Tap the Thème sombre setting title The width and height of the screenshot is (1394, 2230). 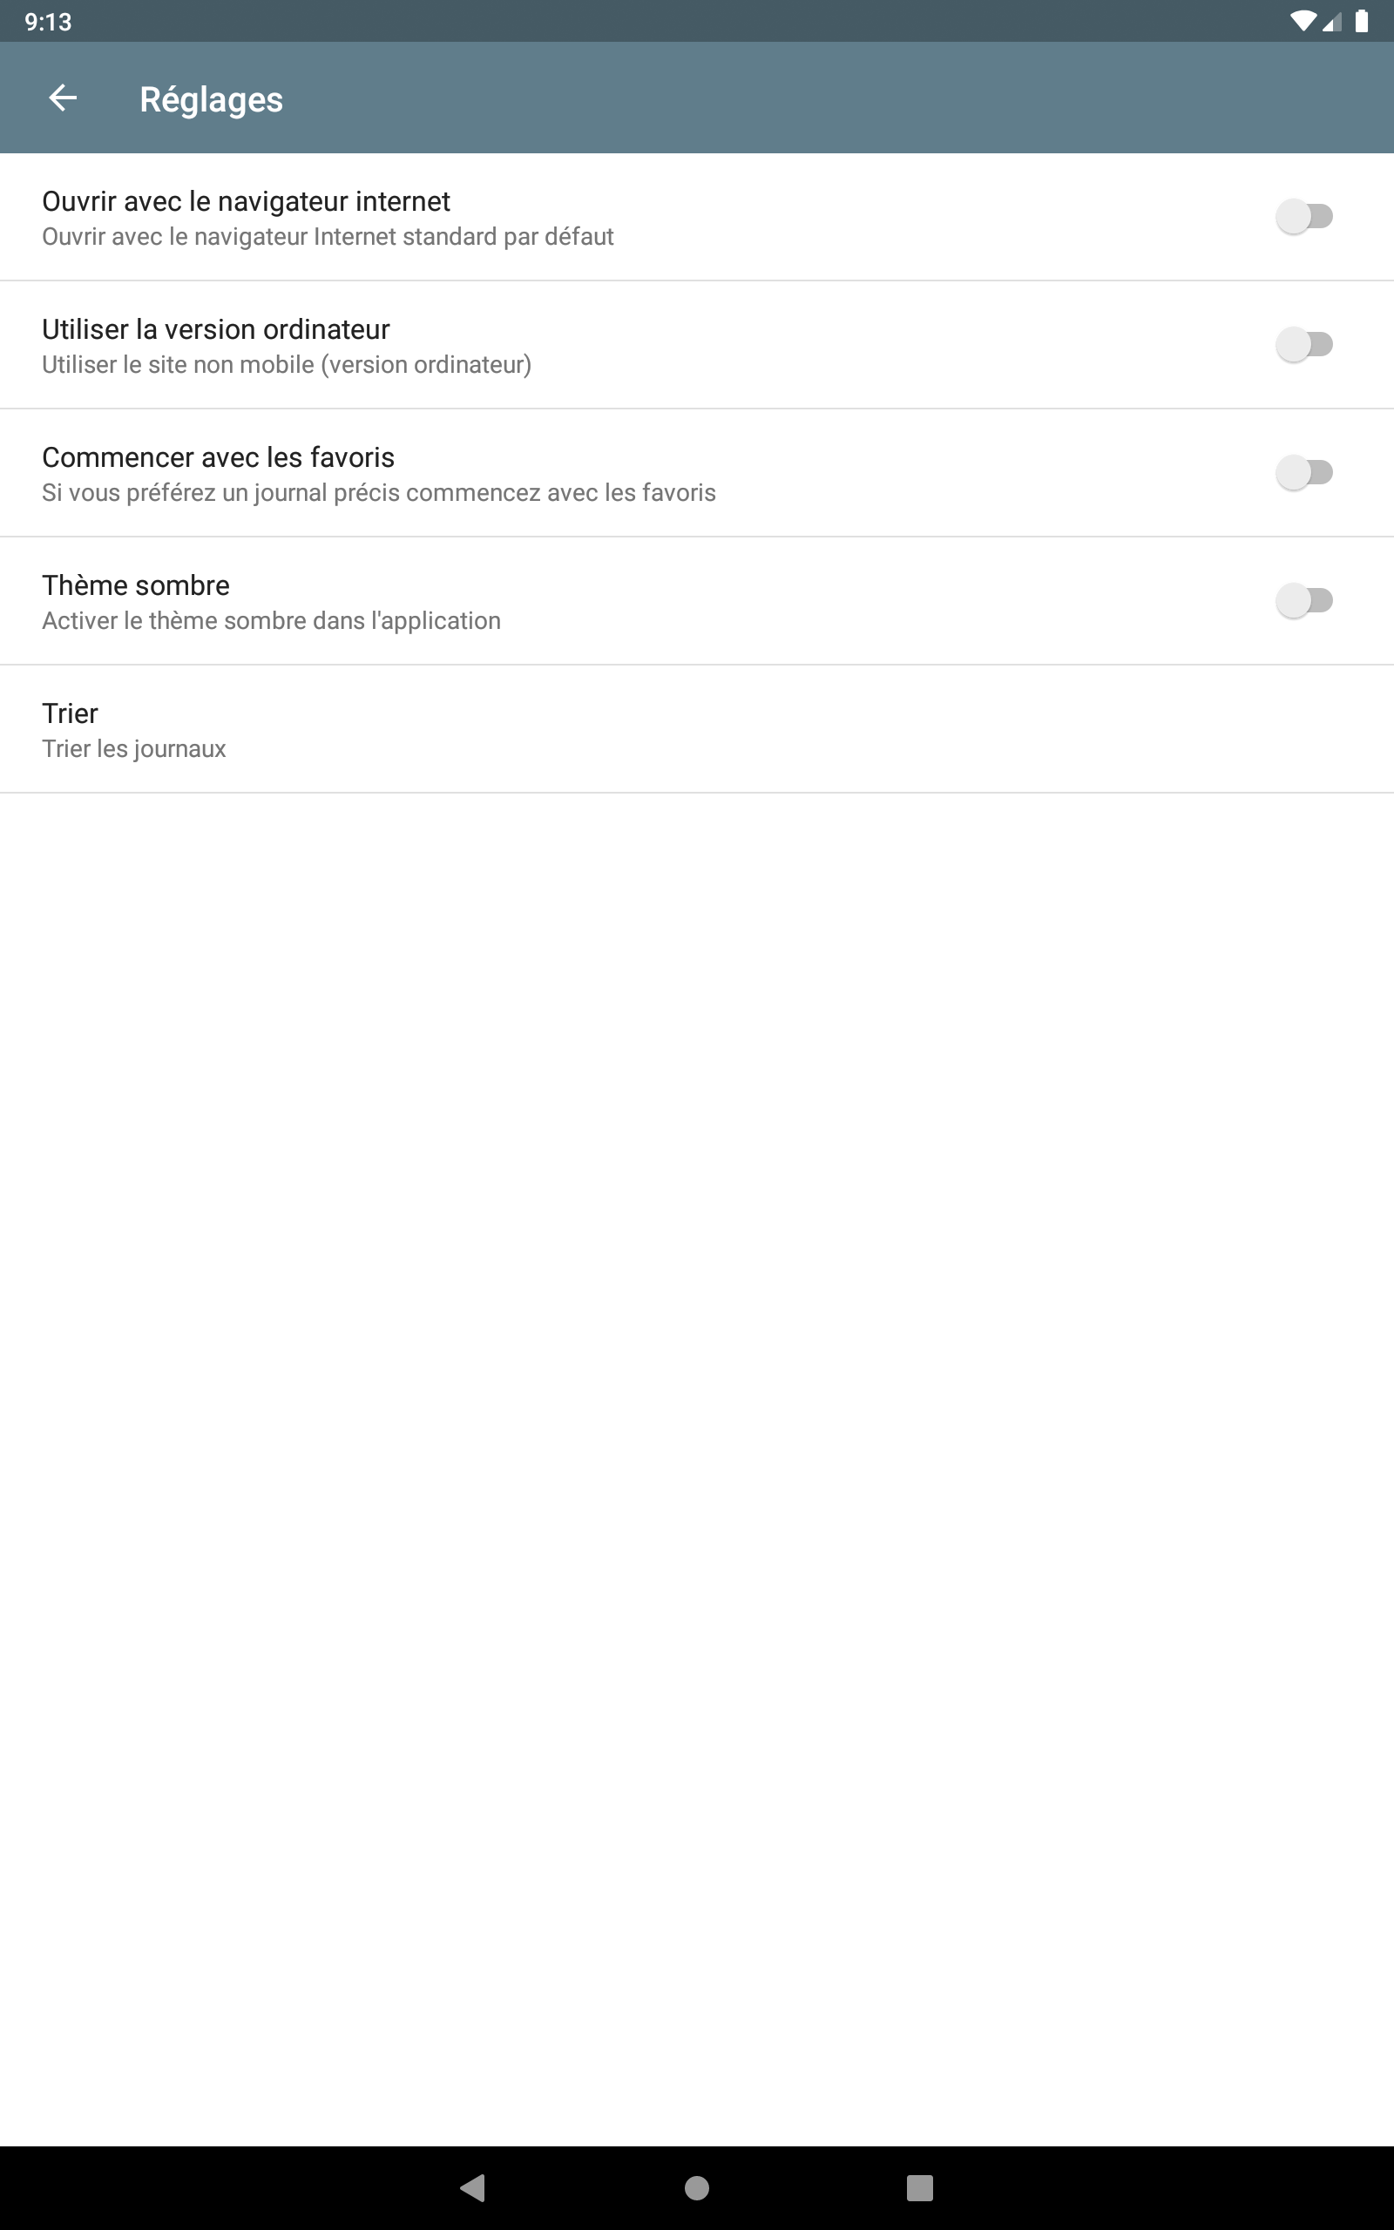pos(136,585)
